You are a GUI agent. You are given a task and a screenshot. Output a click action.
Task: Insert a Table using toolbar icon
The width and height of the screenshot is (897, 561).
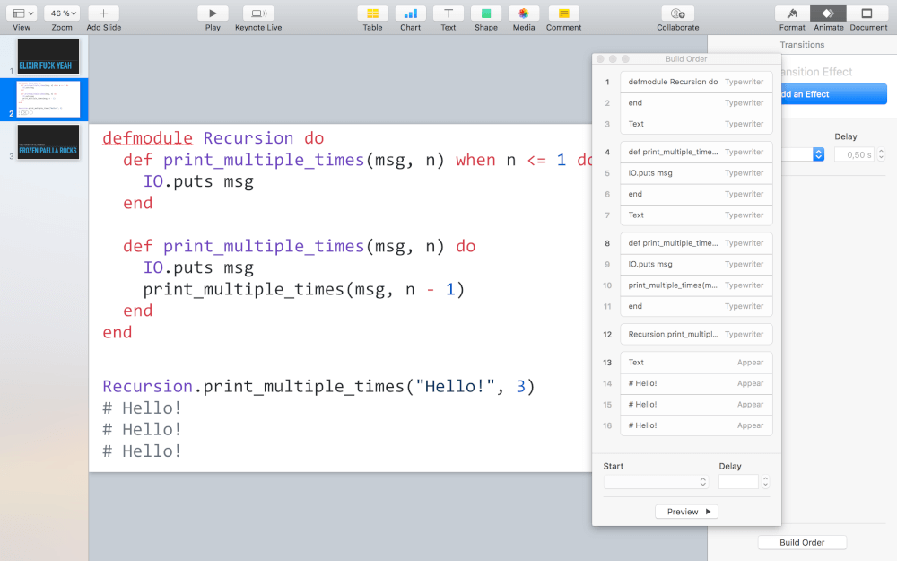click(x=372, y=13)
